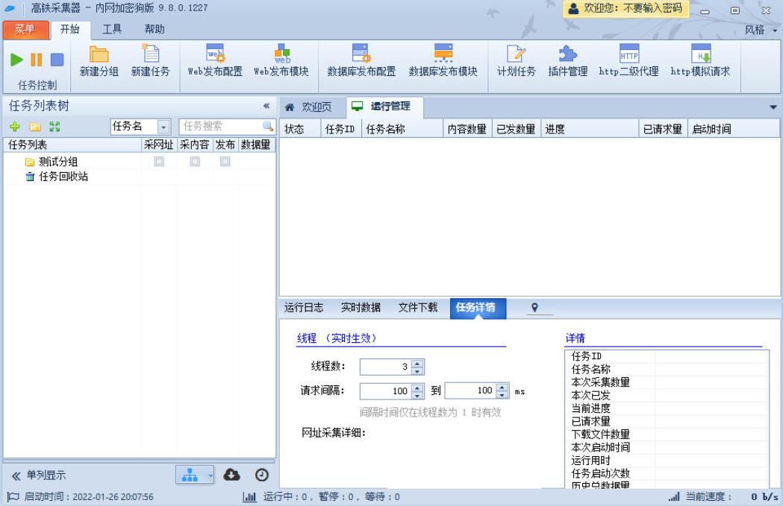The image size is (783, 506).
Task: Show the 文件下载 tab
Action: tap(418, 308)
